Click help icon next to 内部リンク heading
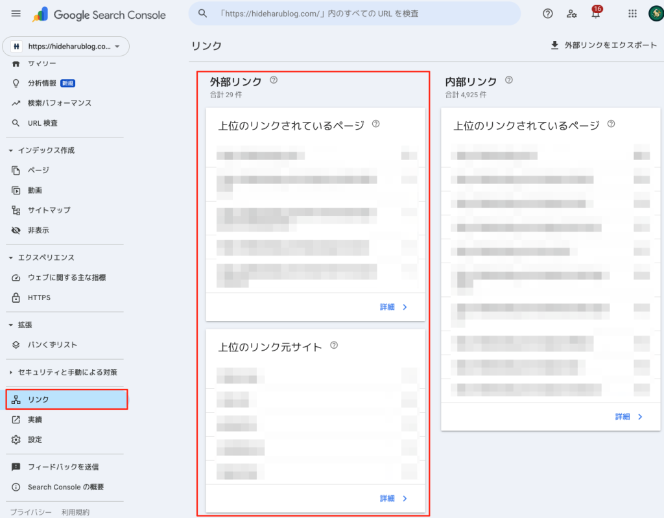The width and height of the screenshot is (664, 518). pyautogui.click(x=509, y=81)
